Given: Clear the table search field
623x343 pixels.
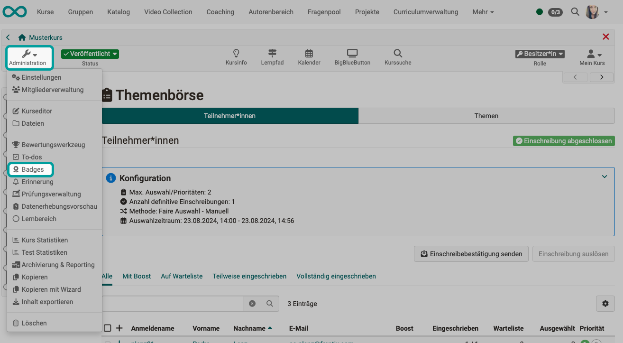Looking at the screenshot, I should (252, 304).
